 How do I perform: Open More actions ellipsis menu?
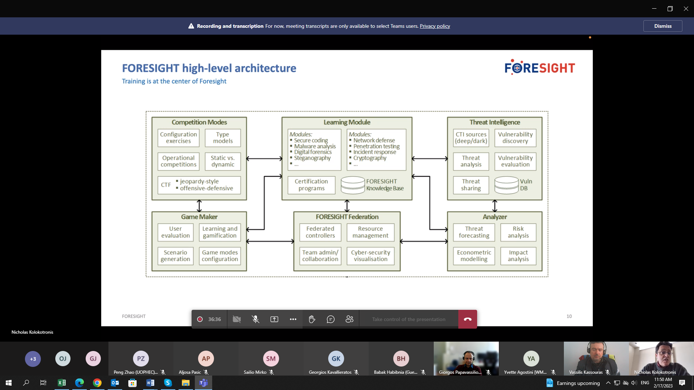tap(293, 319)
